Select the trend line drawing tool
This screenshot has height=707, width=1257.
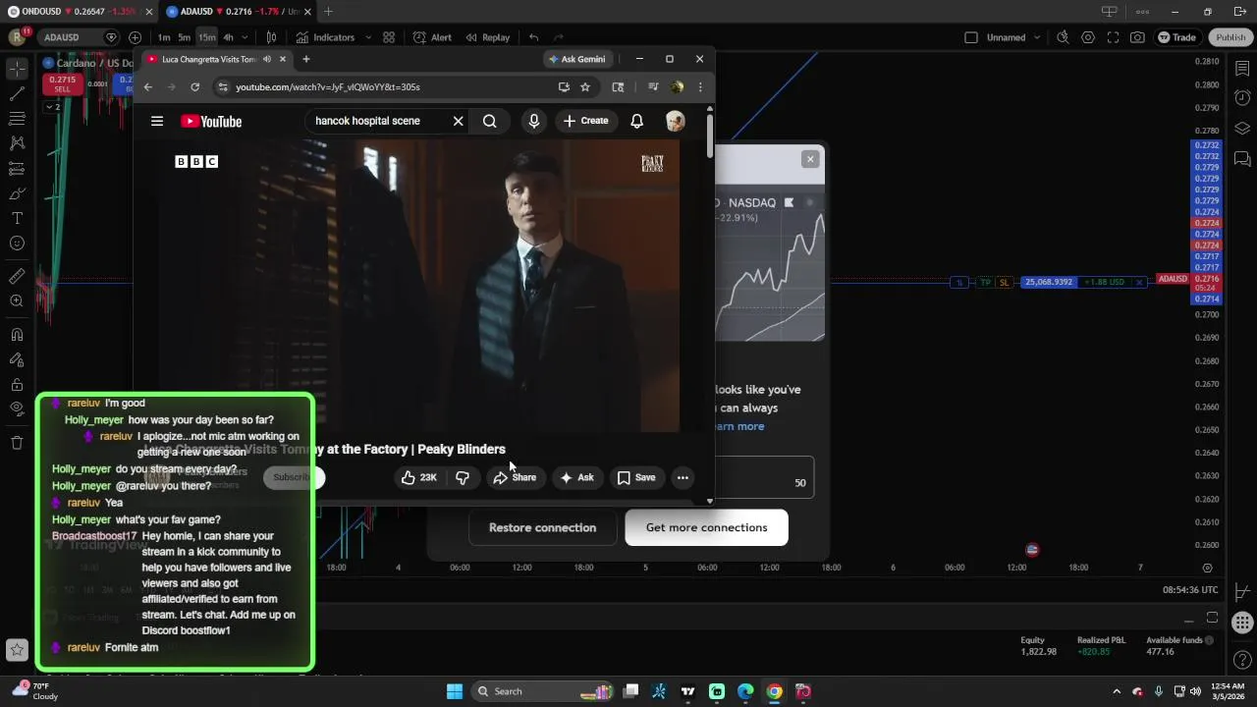[x=17, y=94]
